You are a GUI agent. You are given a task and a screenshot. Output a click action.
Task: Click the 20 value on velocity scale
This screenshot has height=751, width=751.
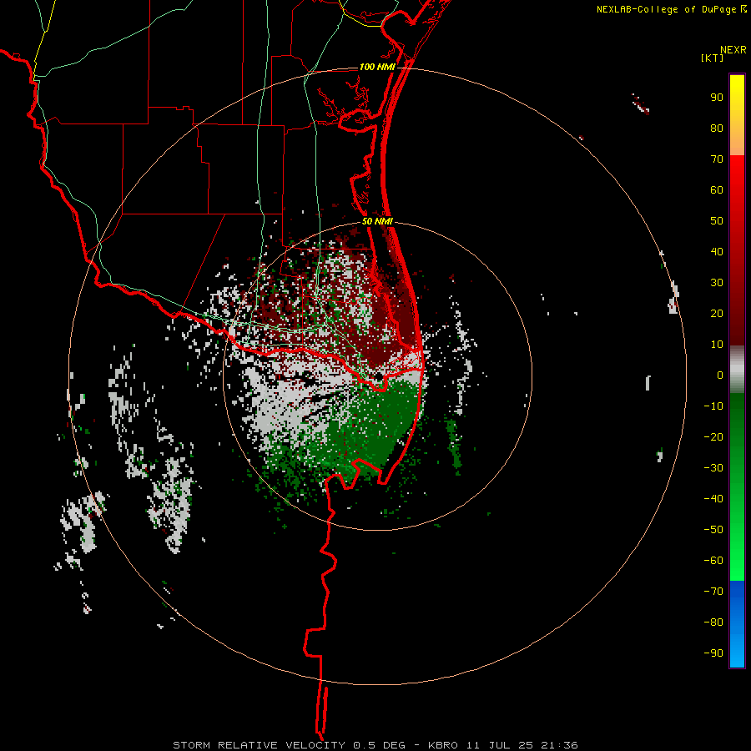coord(717,314)
